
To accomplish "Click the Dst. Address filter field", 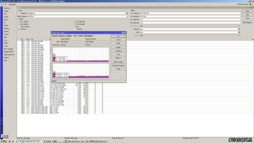I will (x=190, y=16).
